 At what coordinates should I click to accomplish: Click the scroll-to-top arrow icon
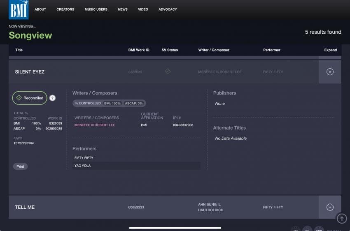tap(342, 218)
